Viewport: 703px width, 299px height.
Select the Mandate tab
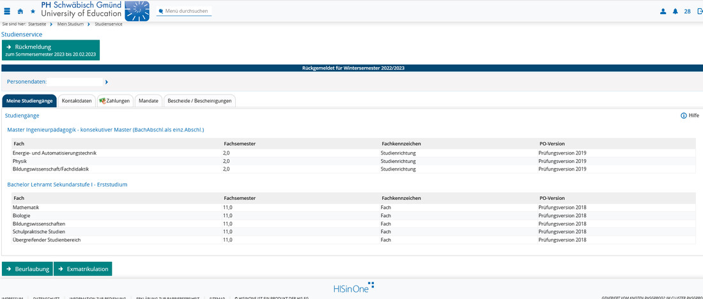(x=149, y=101)
